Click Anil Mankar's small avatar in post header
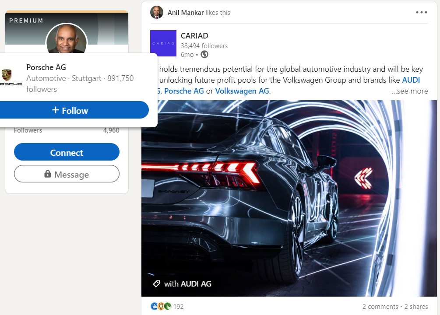 (156, 12)
